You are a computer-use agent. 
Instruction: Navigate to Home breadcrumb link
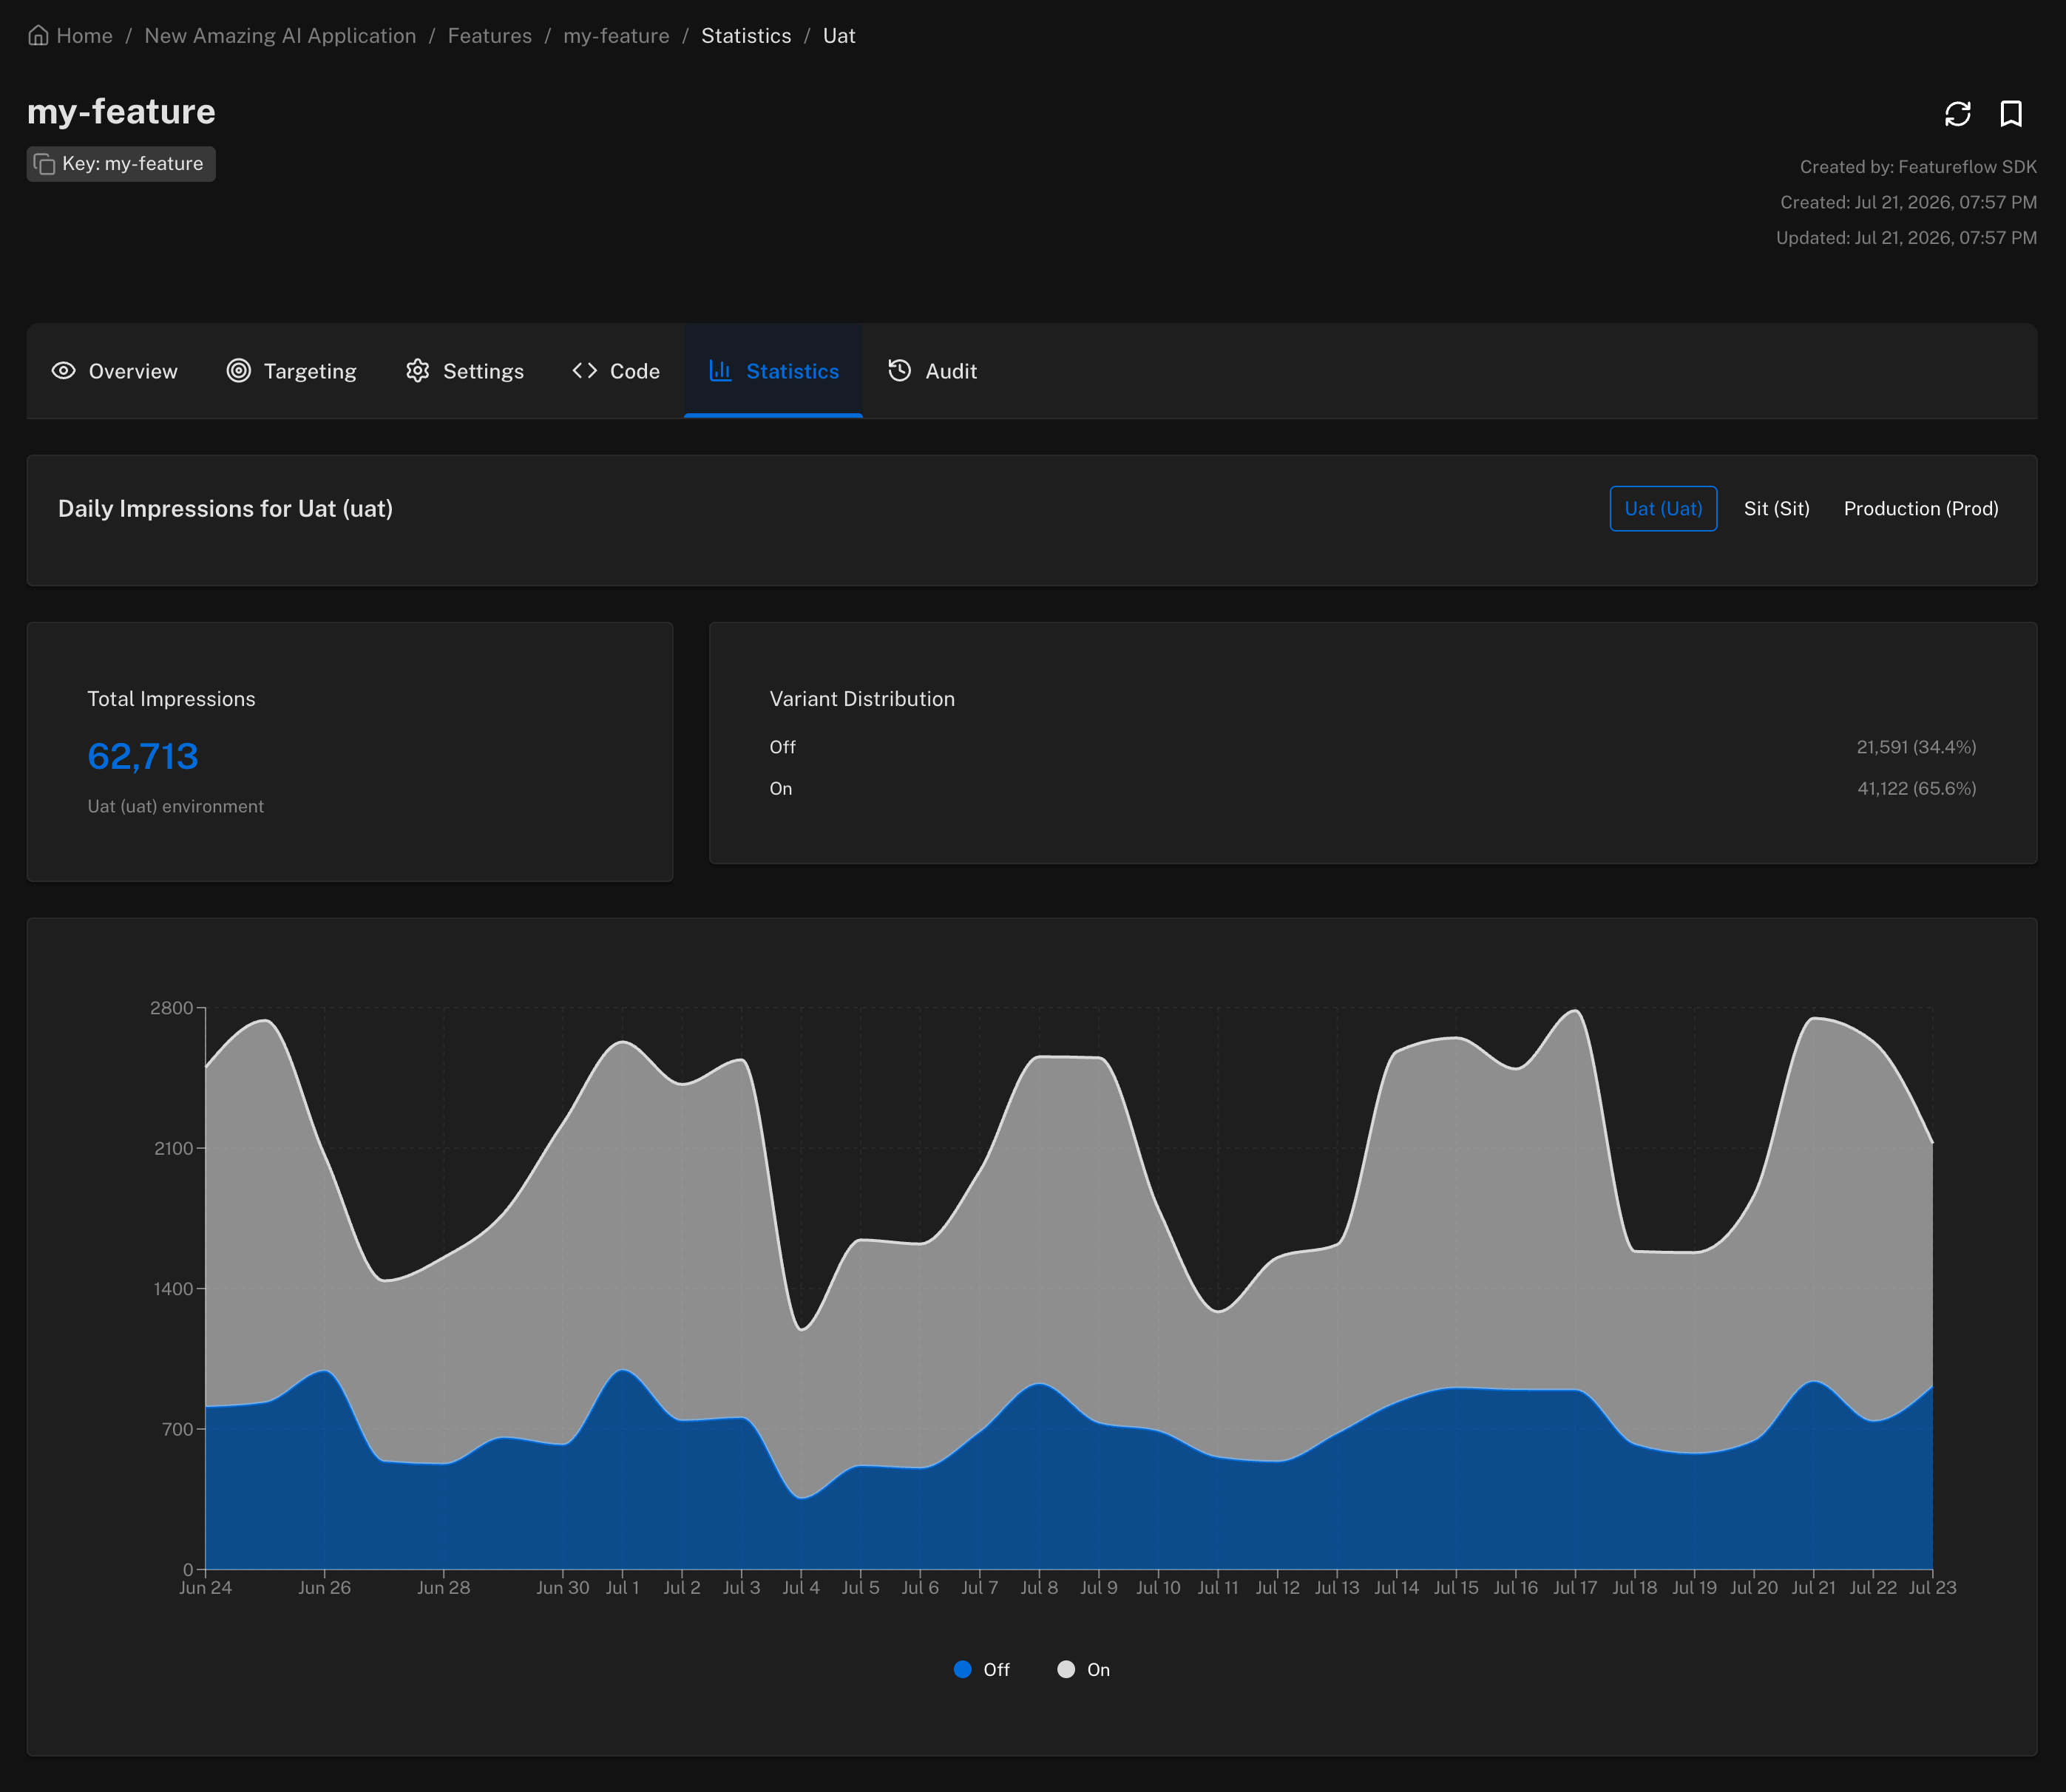(x=84, y=36)
